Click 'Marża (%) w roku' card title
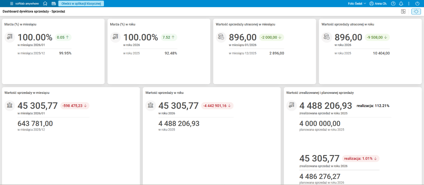Screen dimensions: 424x185 point(123,24)
